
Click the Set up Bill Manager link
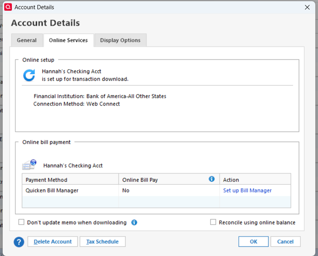(247, 190)
